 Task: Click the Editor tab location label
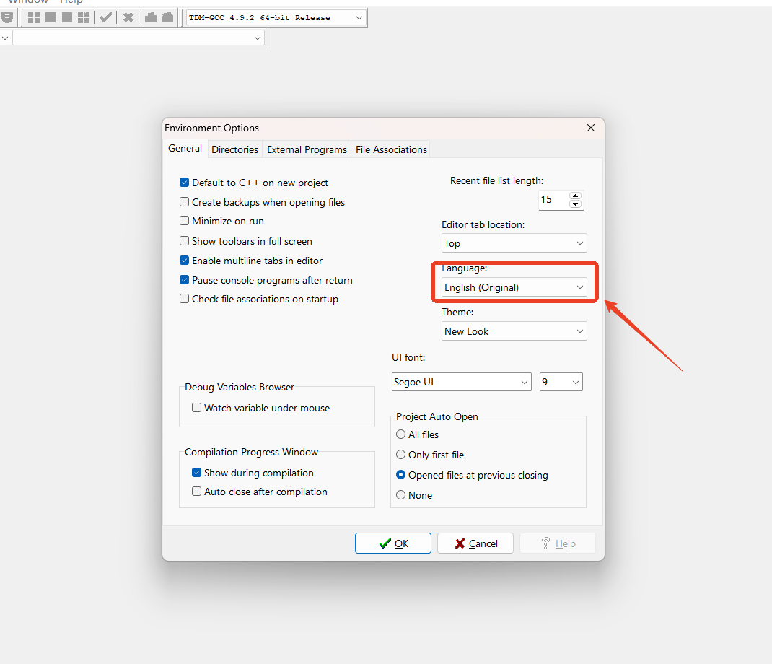(483, 224)
